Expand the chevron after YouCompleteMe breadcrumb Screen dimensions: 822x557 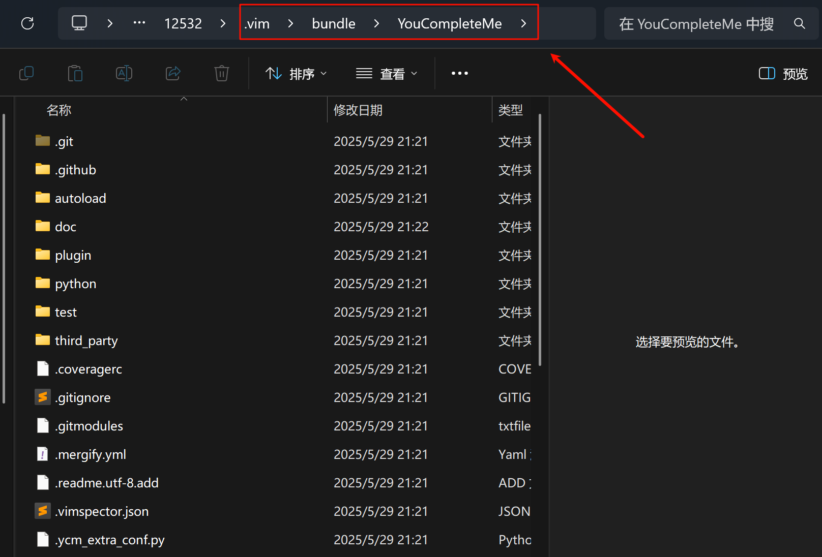tap(524, 23)
